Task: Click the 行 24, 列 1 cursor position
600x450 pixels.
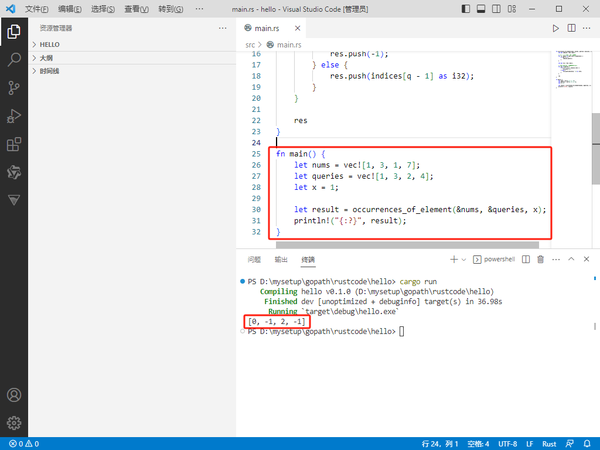Action: pos(439,444)
